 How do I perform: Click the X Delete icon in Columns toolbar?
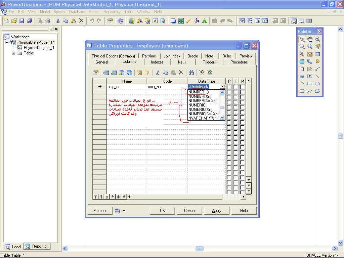point(181,72)
